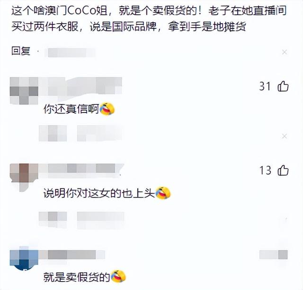Viewport: 303px width, 290px height.
Task: Dismiss the top comment using the X icon
Action: coord(284,52)
